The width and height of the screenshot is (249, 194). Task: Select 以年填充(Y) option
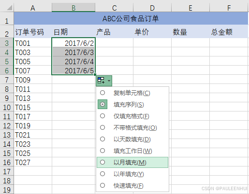(x=132, y=174)
